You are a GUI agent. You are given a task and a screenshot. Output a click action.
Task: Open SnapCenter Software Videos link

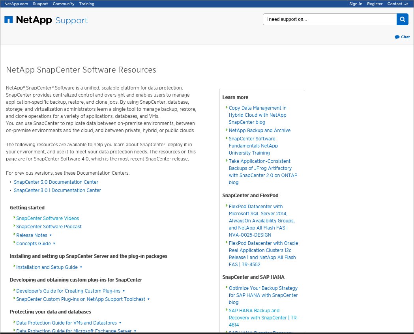click(x=47, y=218)
